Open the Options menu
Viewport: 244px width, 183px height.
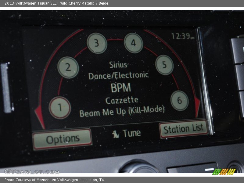(62, 139)
